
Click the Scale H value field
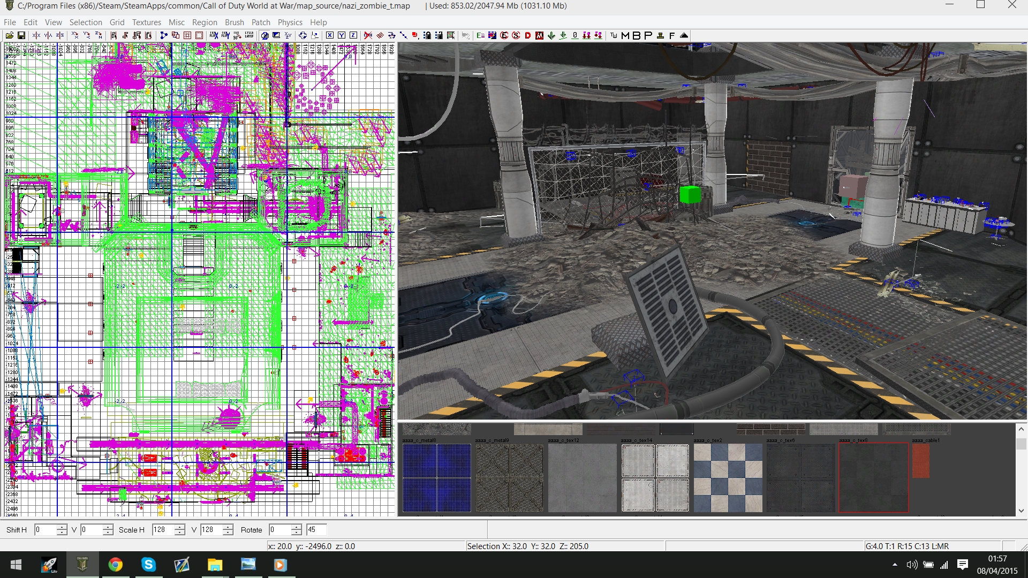163,529
